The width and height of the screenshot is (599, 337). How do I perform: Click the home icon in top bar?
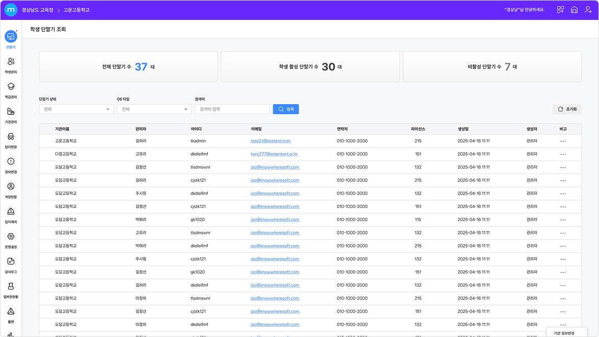(x=574, y=10)
